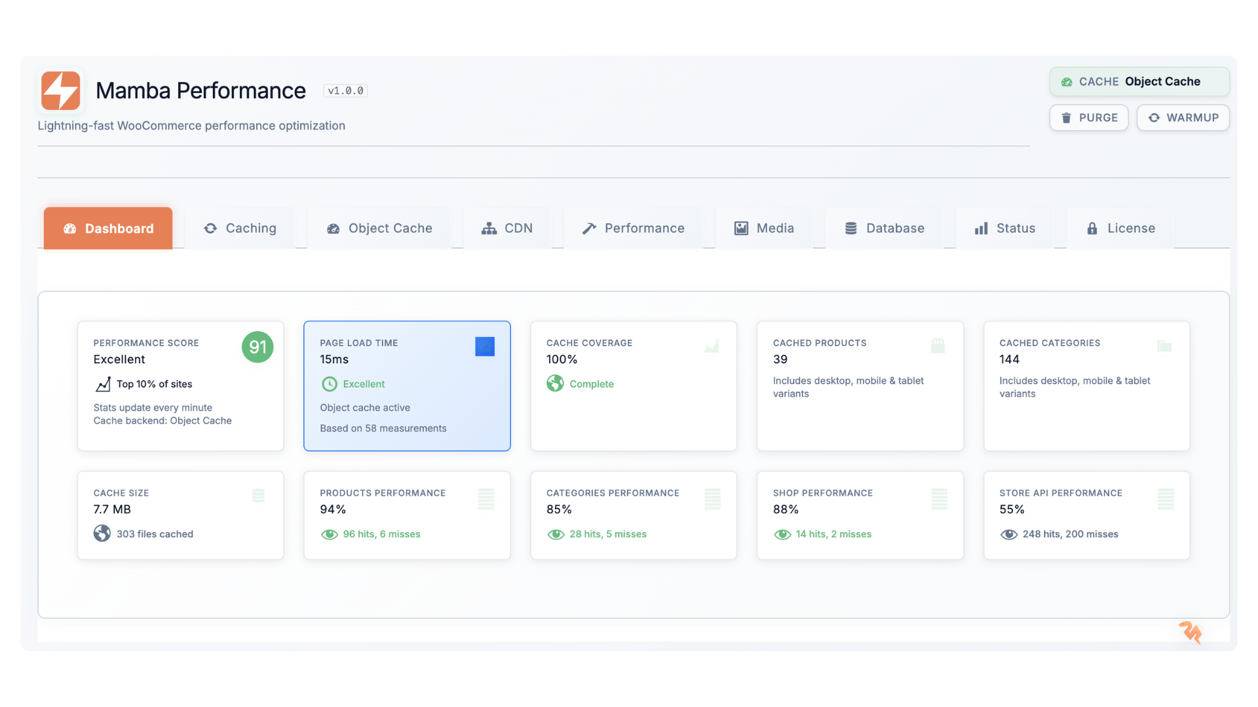Open the Caching tab
Screen dimensions: 1258x707
click(x=240, y=228)
